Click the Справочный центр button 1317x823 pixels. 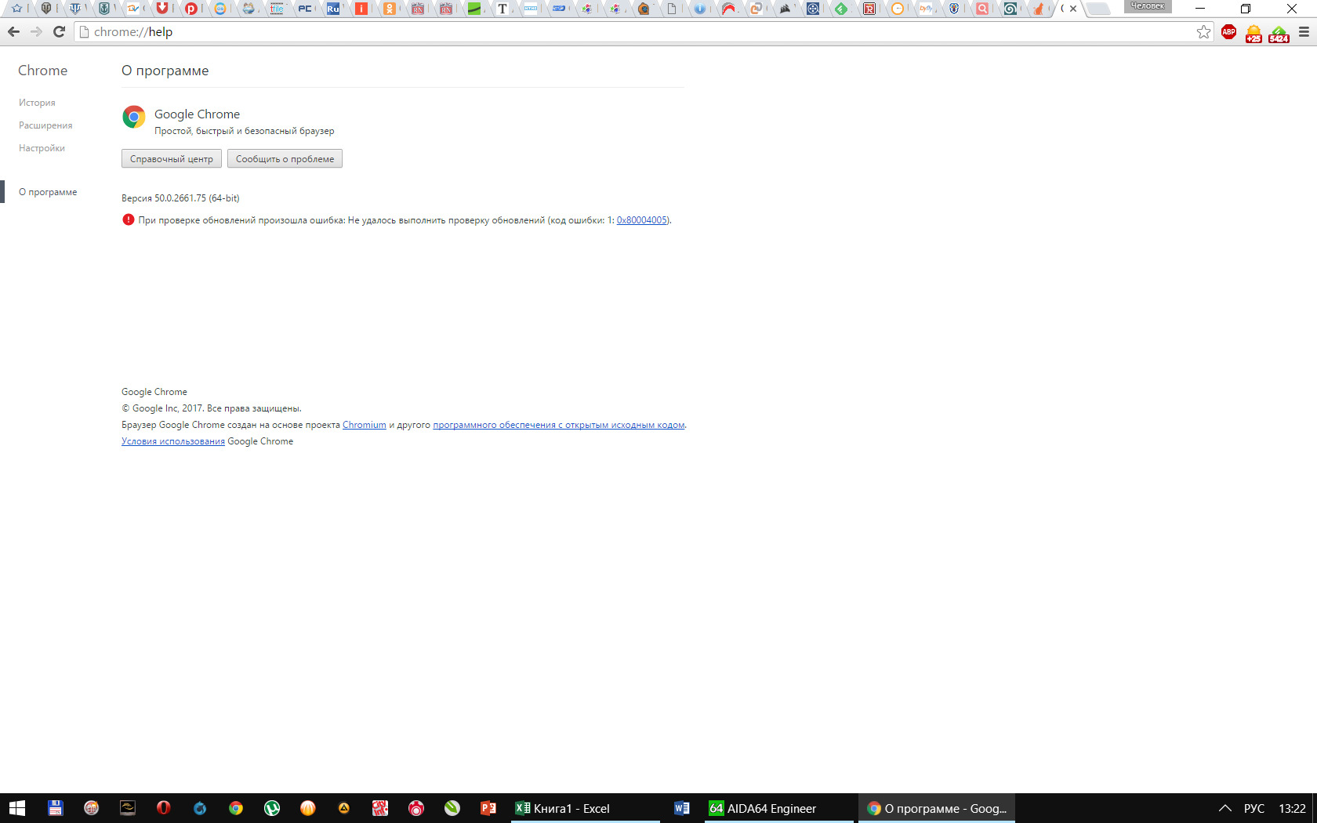[x=172, y=158]
